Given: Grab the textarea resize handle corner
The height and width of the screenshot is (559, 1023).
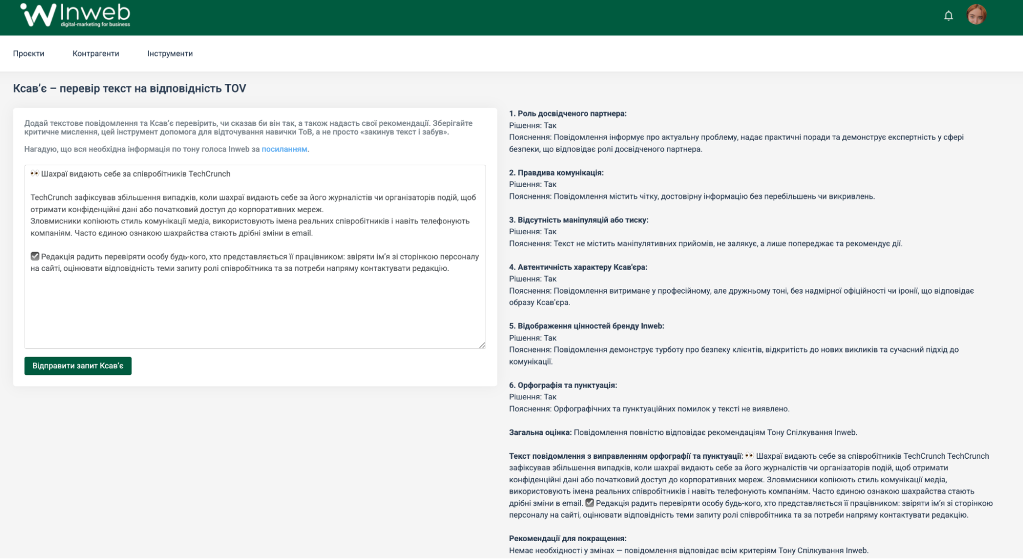Looking at the screenshot, I should (482, 345).
